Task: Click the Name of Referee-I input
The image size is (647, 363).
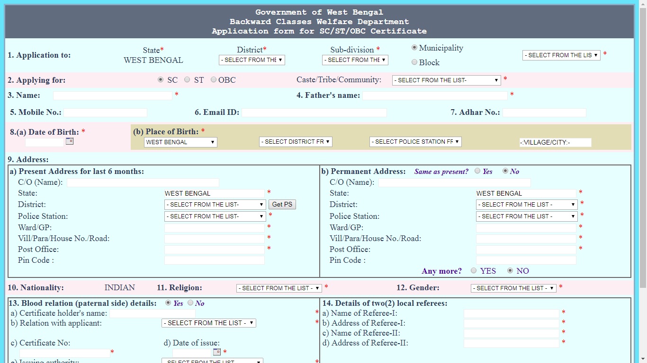Action: (511, 313)
